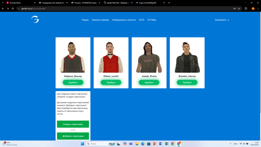Open PowerPoint from the taskbar
This screenshot has height=147, width=261.
(155, 144)
